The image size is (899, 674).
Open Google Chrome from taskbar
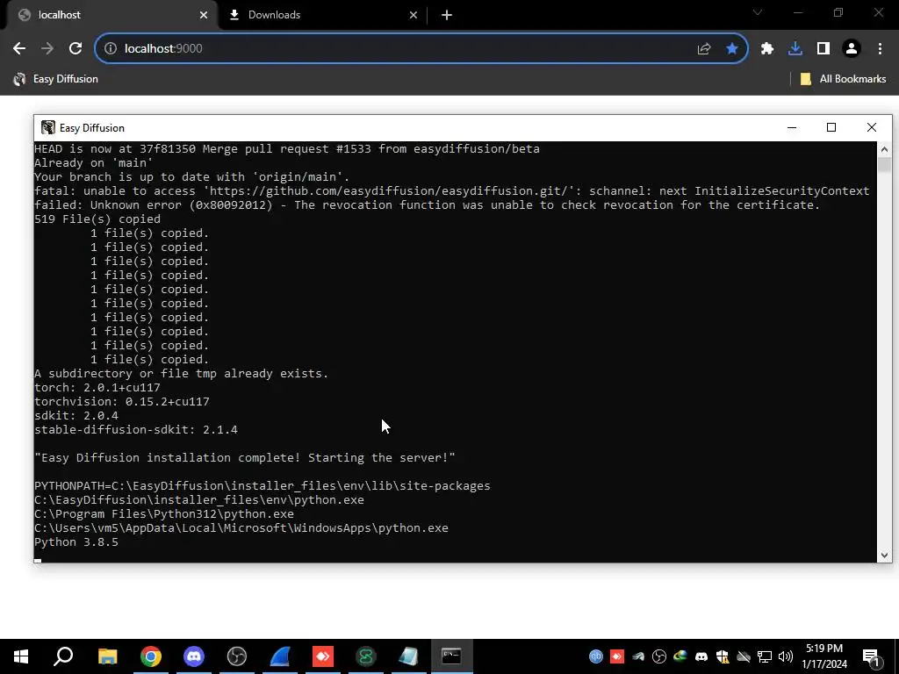pos(151,656)
